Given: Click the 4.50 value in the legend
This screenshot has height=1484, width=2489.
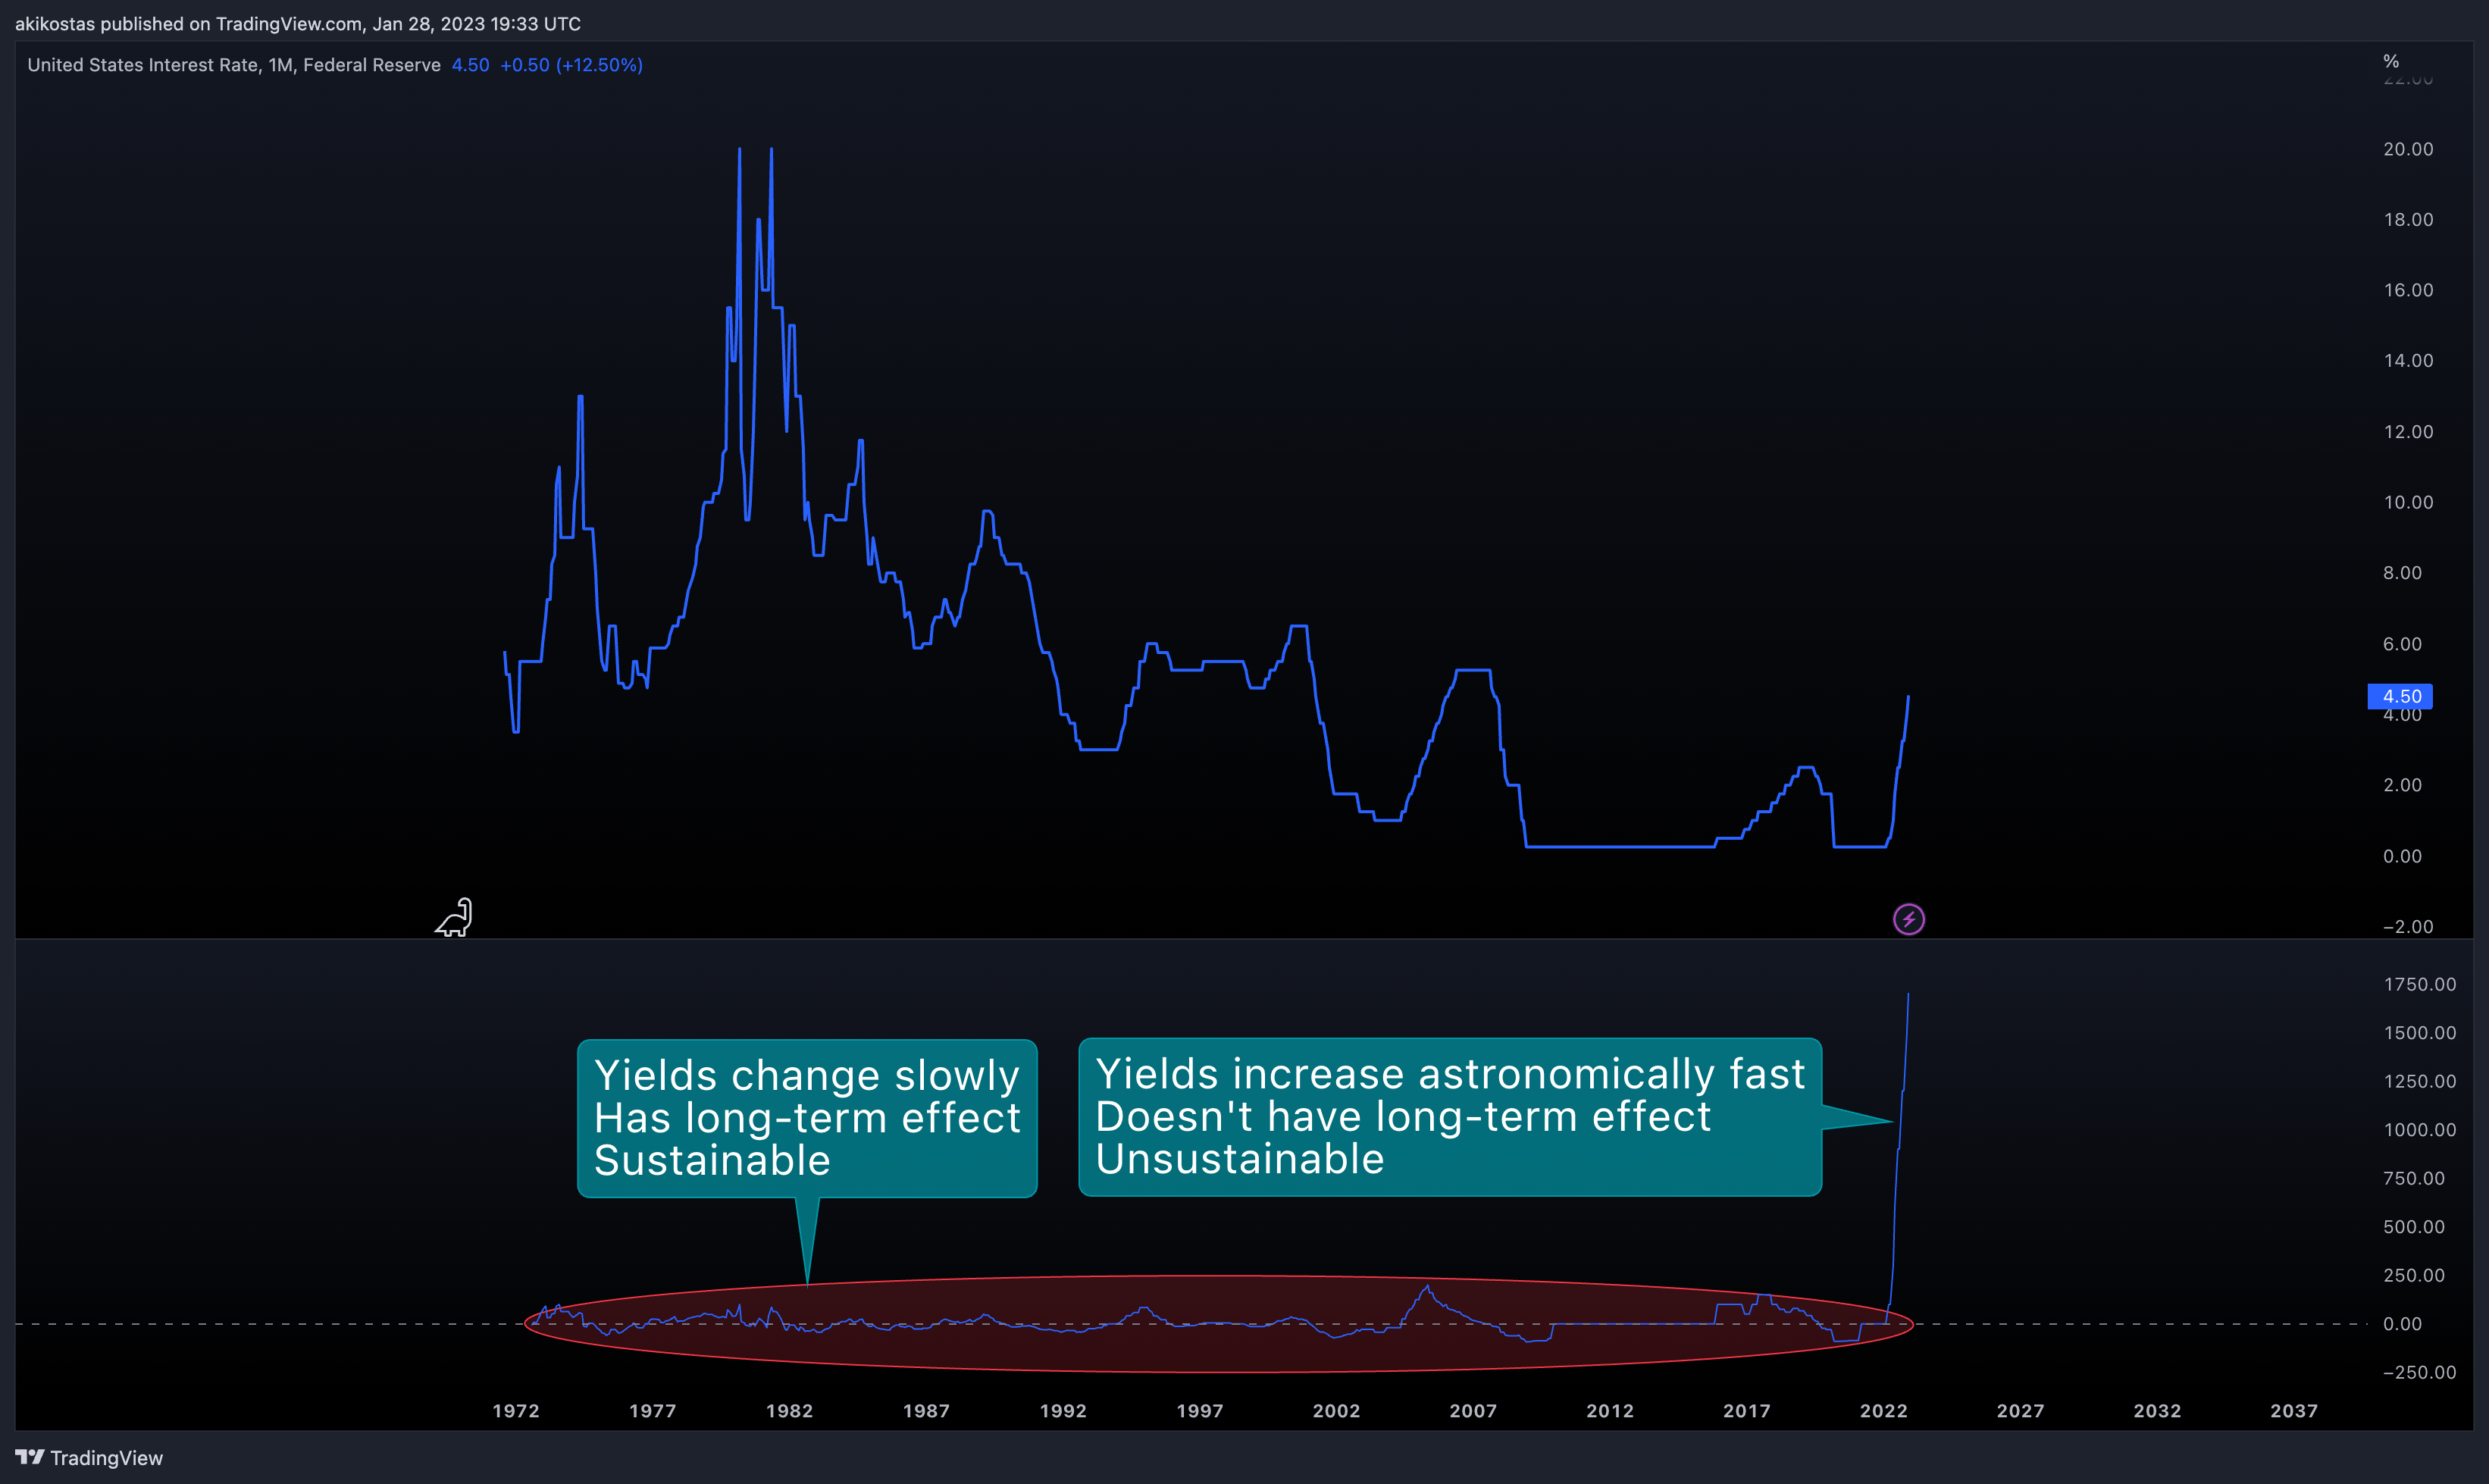Looking at the screenshot, I should pyautogui.click(x=470, y=65).
